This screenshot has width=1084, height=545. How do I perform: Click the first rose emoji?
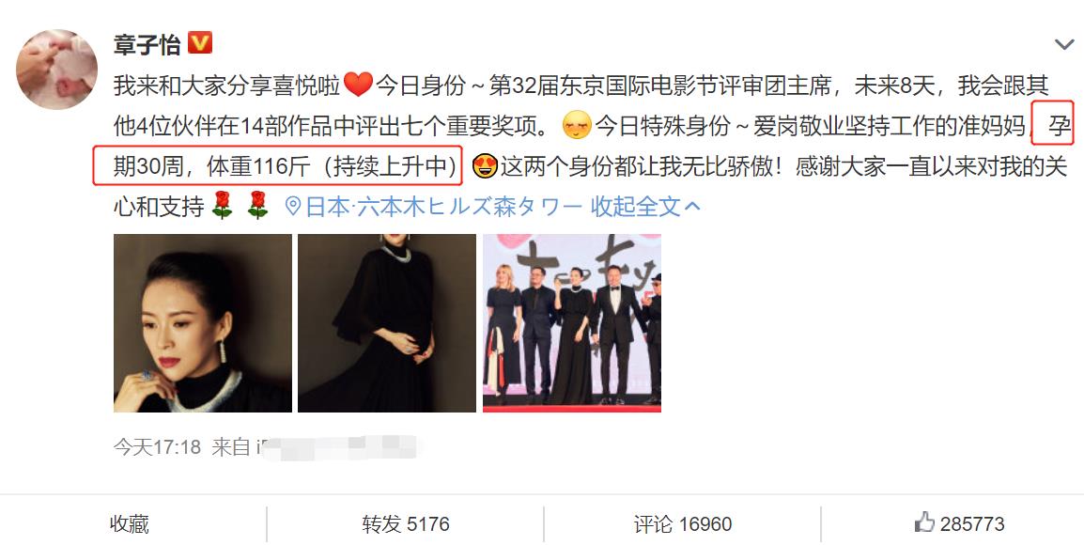click(x=222, y=206)
